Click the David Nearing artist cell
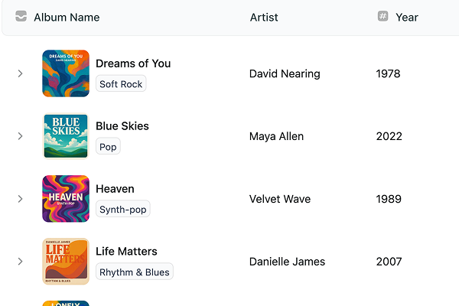 point(285,73)
